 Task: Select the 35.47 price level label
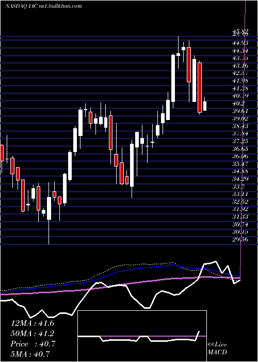tap(240, 164)
